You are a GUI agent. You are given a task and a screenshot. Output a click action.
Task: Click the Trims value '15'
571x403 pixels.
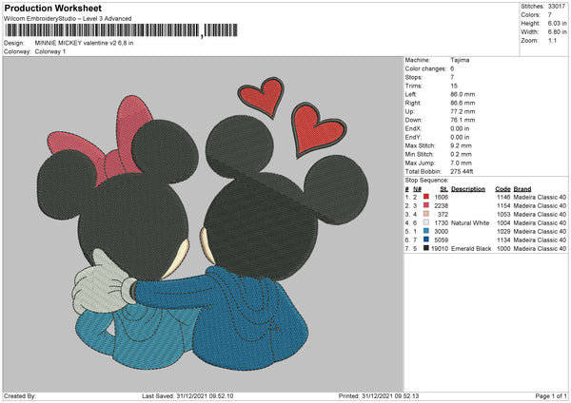pyautogui.click(x=454, y=86)
